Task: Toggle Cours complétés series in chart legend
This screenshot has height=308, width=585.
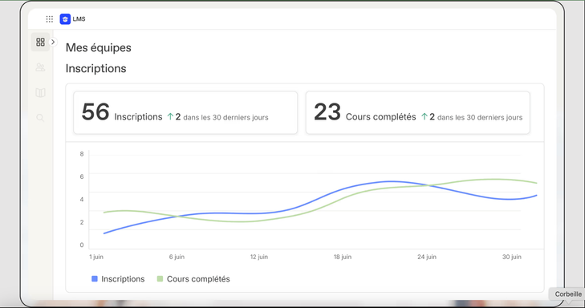Action: 193,279
